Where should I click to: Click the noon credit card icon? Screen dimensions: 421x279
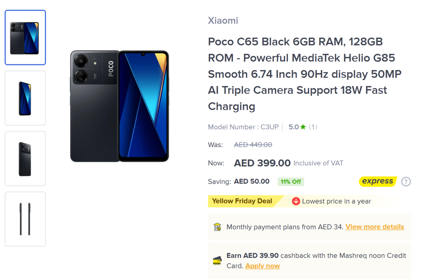point(217,261)
